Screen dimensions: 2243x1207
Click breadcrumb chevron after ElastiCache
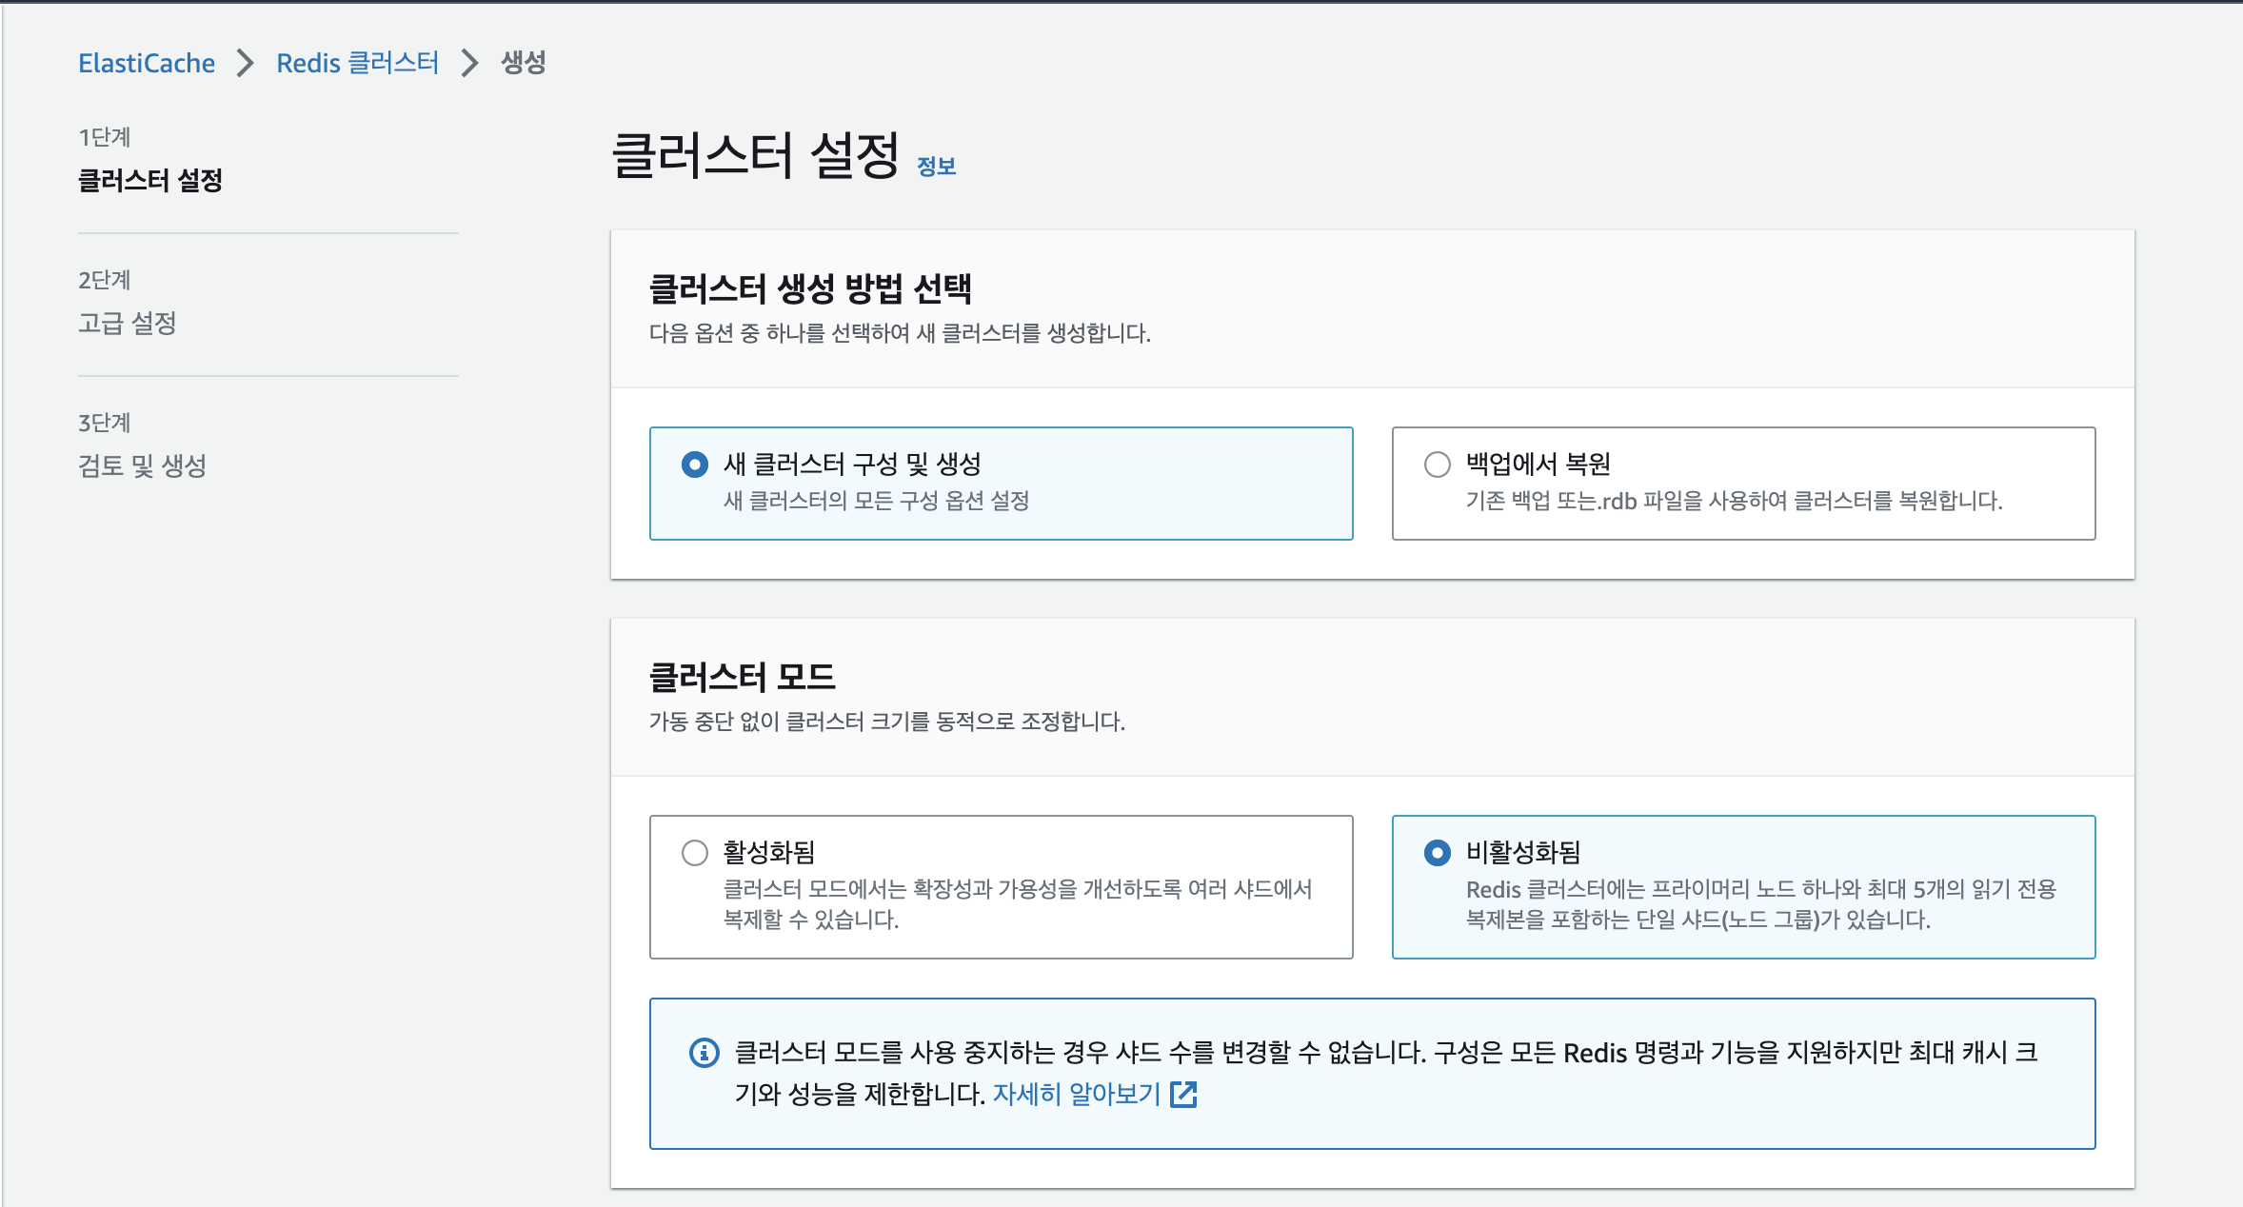246,63
